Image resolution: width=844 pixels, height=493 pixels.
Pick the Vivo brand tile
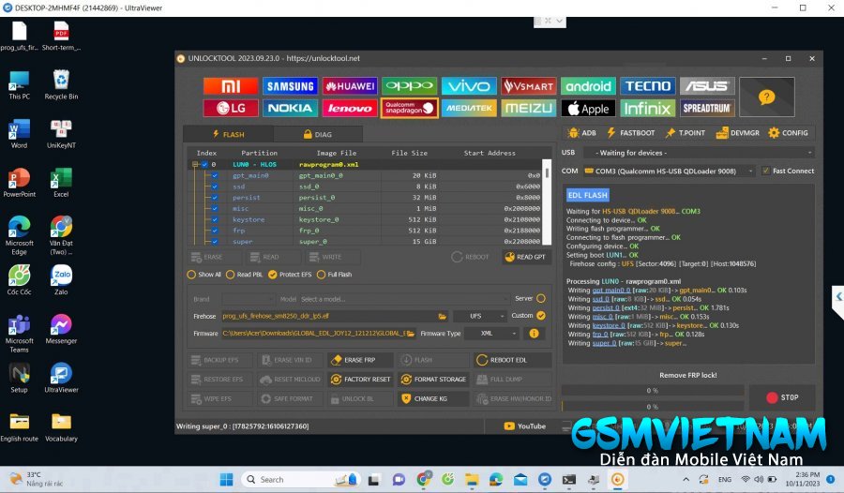click(x=469, y=86)
